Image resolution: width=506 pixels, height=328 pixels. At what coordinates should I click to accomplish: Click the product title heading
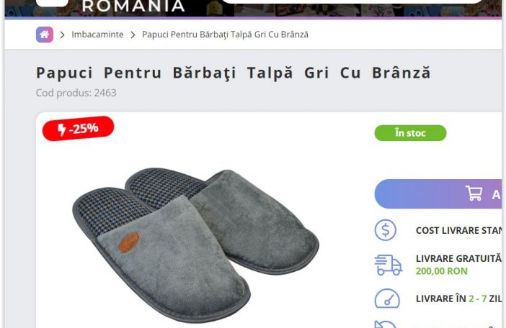coord(234,73)
